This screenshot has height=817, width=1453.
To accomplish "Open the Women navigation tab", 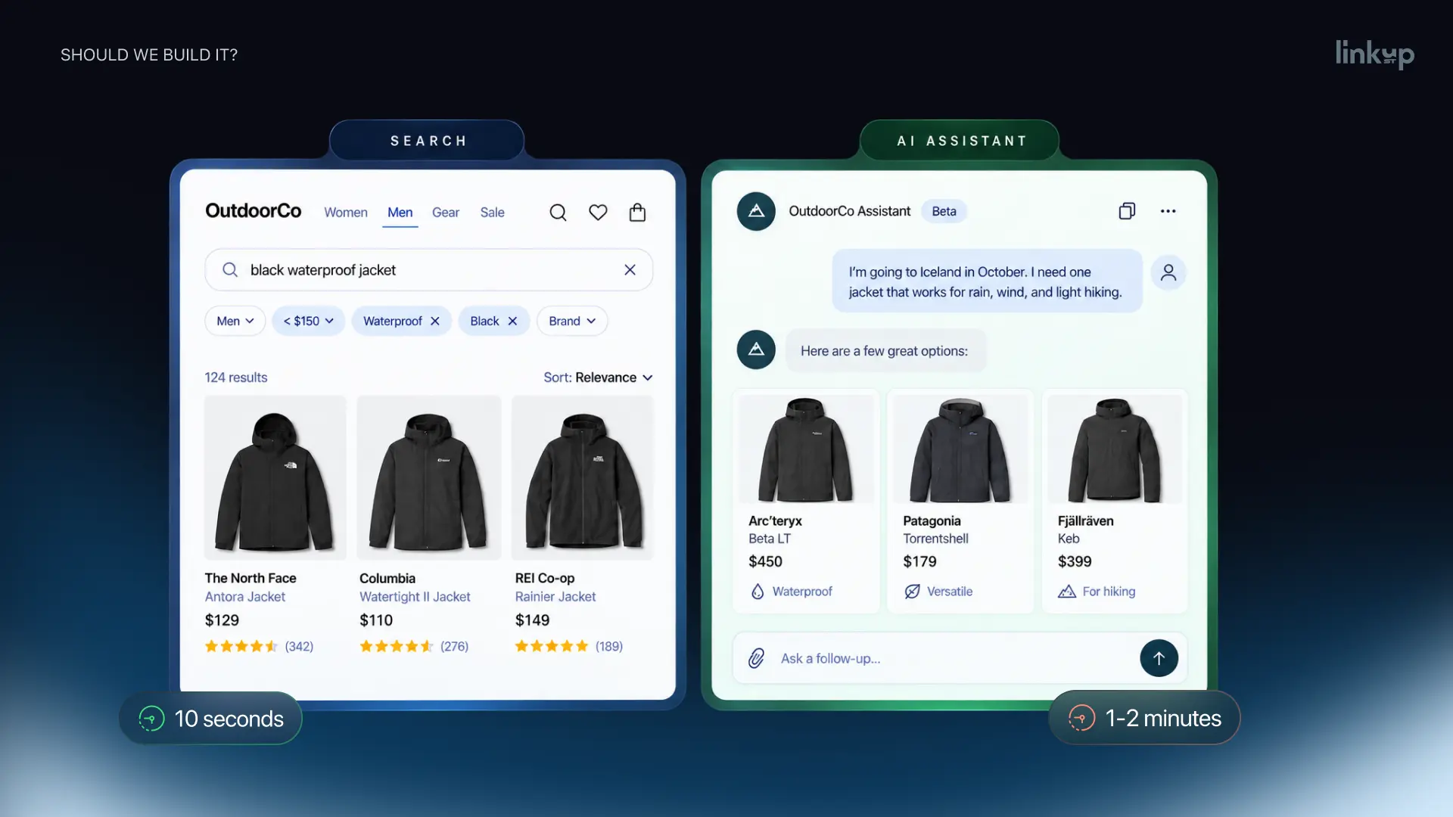I will coord(346,213).
